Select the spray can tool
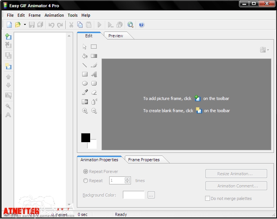The height and width of the screenshot is (219, 277). [94, 102]
